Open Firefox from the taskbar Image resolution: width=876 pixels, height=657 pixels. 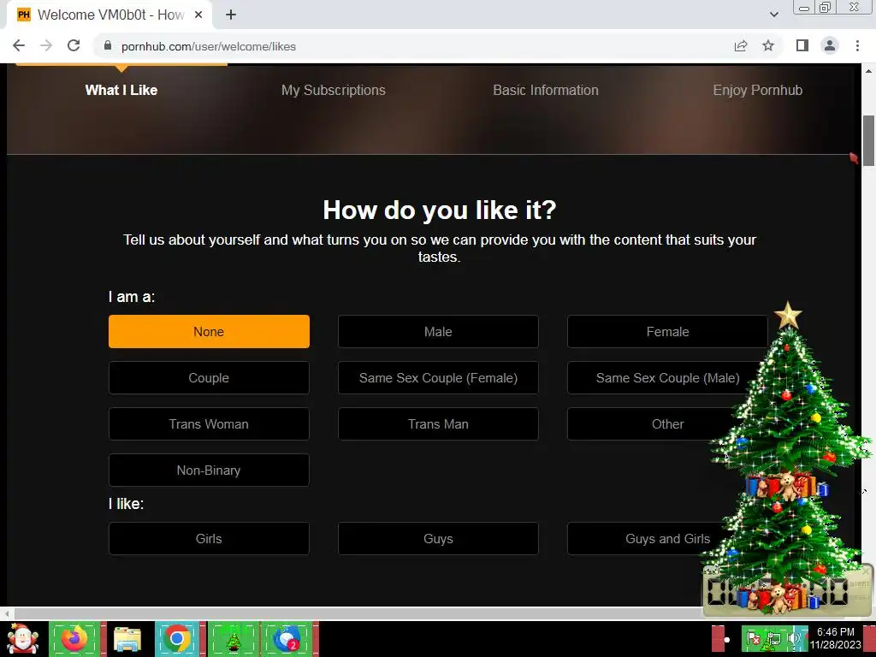tap(75, 638)
